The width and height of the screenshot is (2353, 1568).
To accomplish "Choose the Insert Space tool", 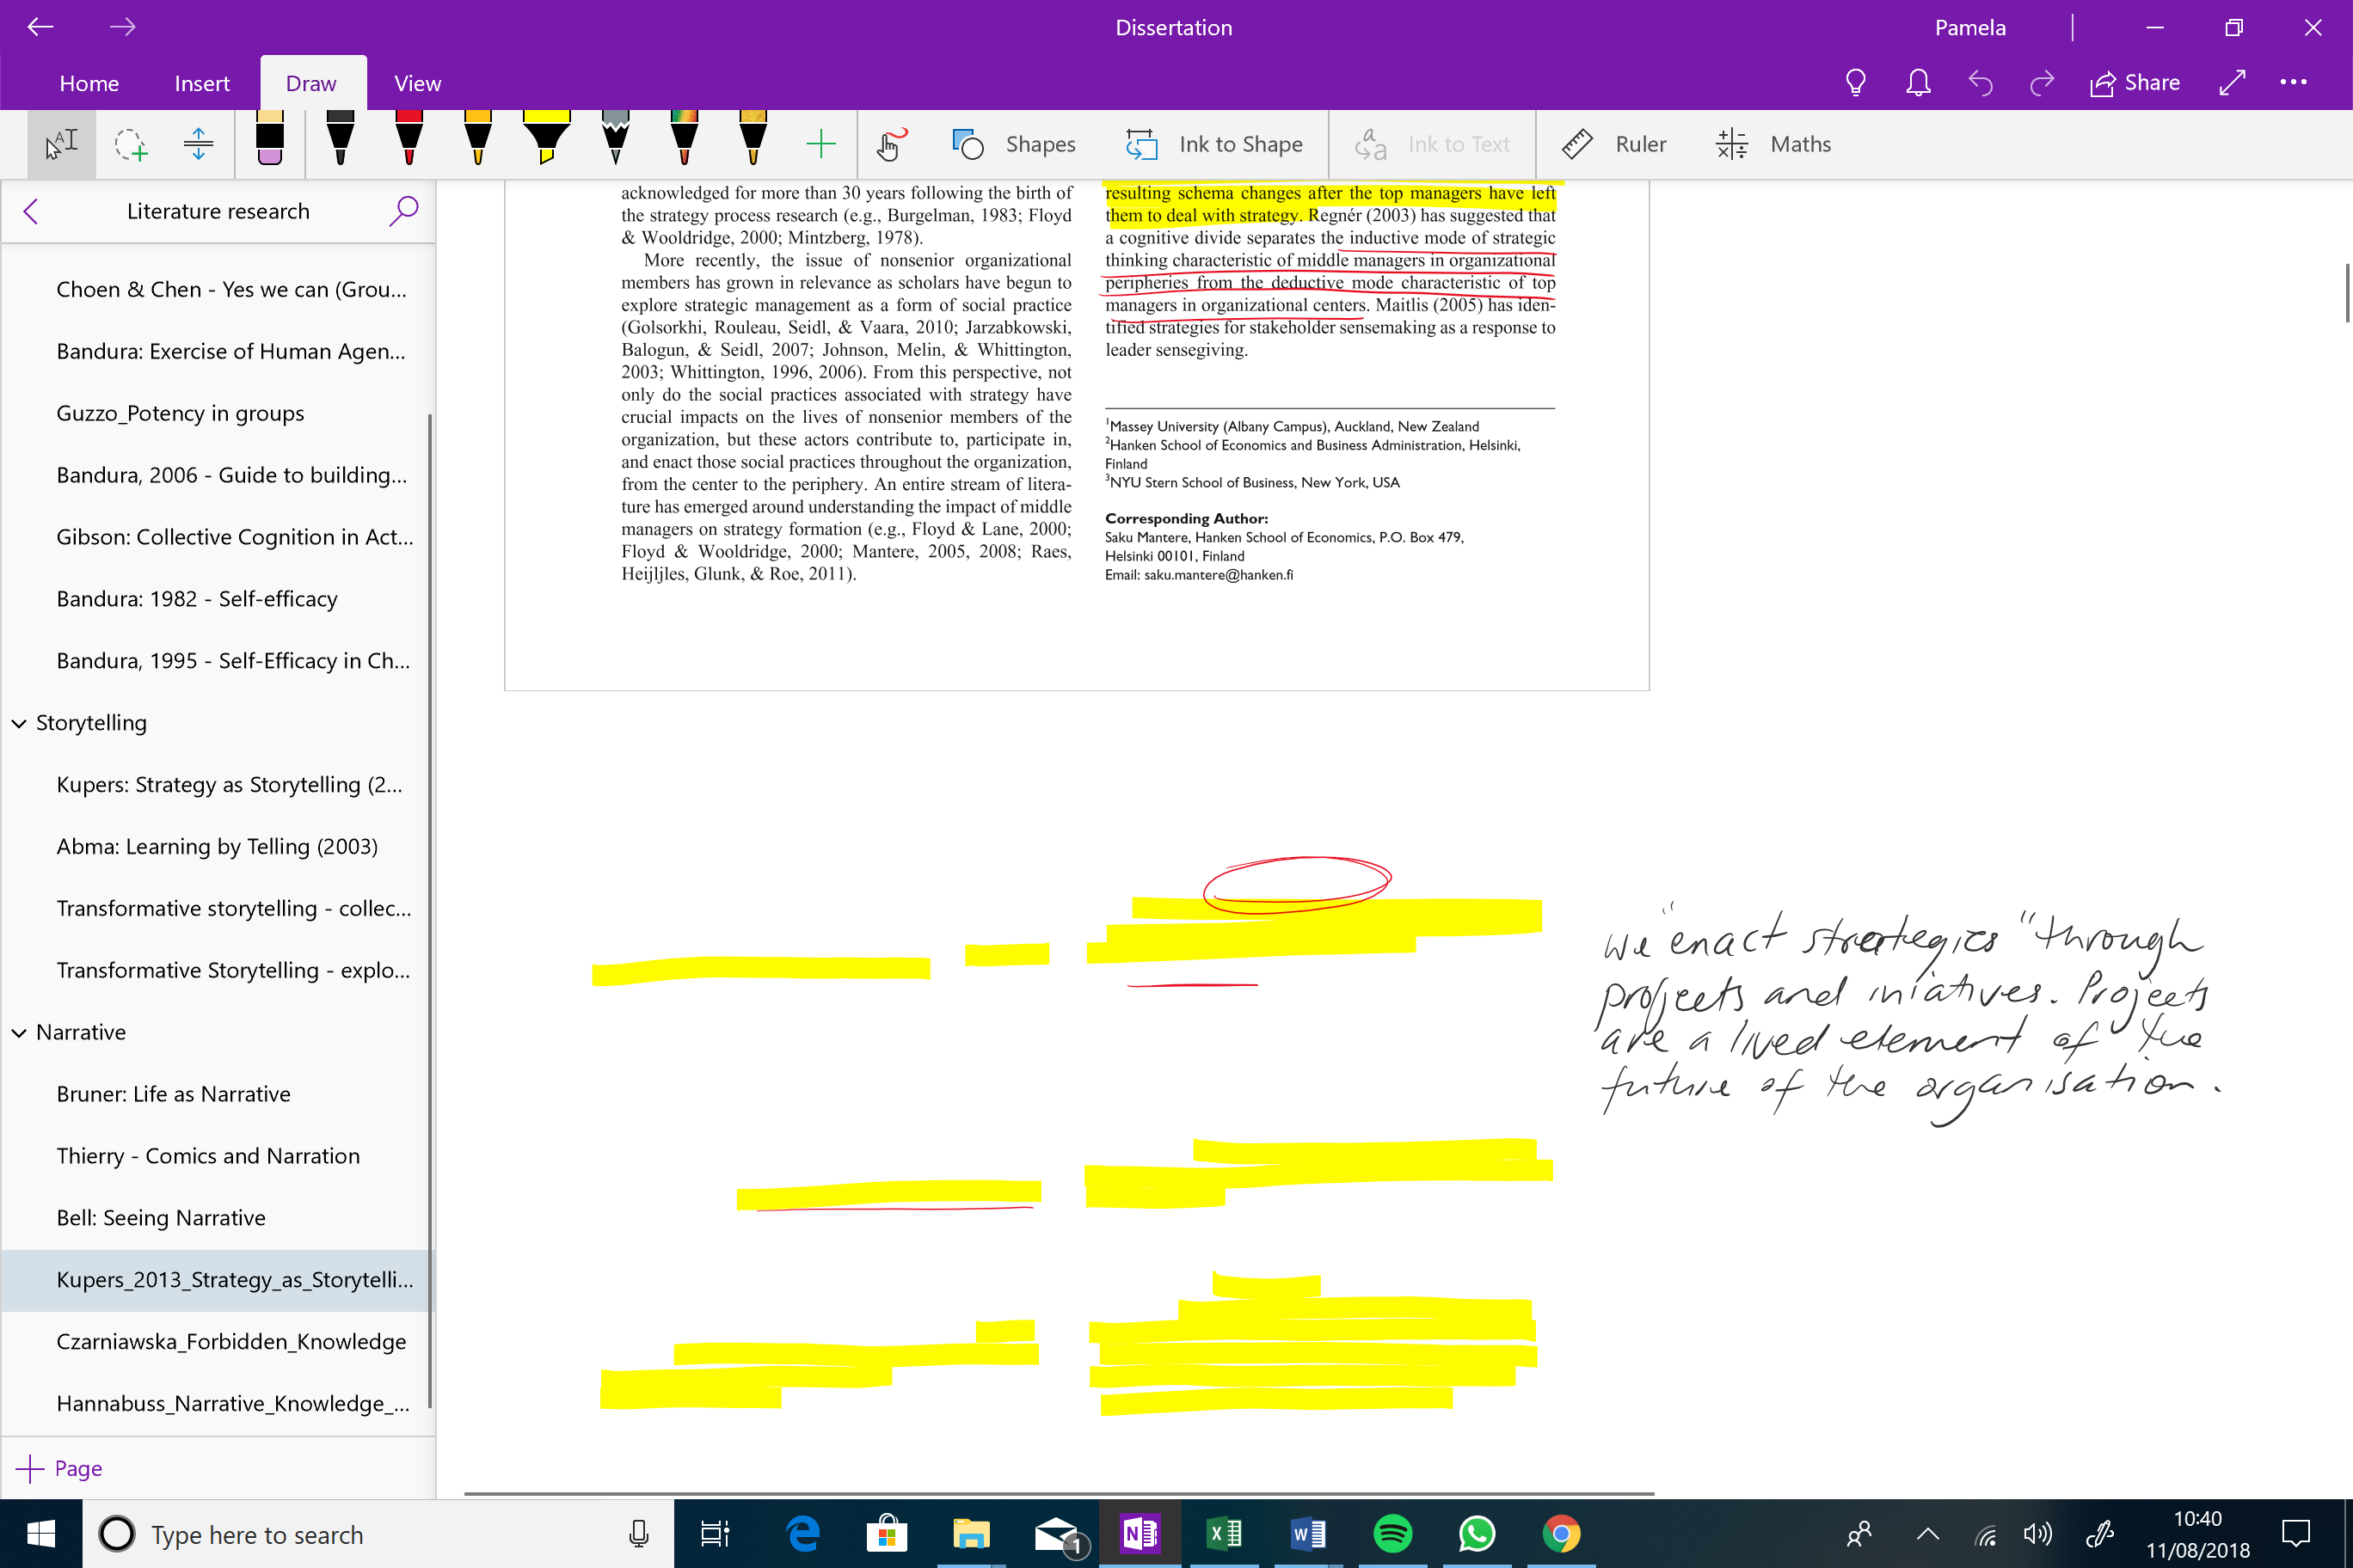I will (x=198, y=144).
